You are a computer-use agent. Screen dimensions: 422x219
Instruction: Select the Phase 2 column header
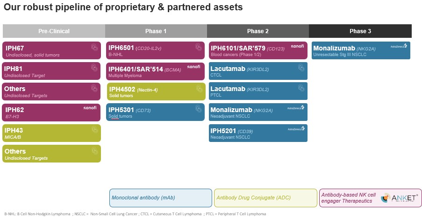tap(257, 31)
